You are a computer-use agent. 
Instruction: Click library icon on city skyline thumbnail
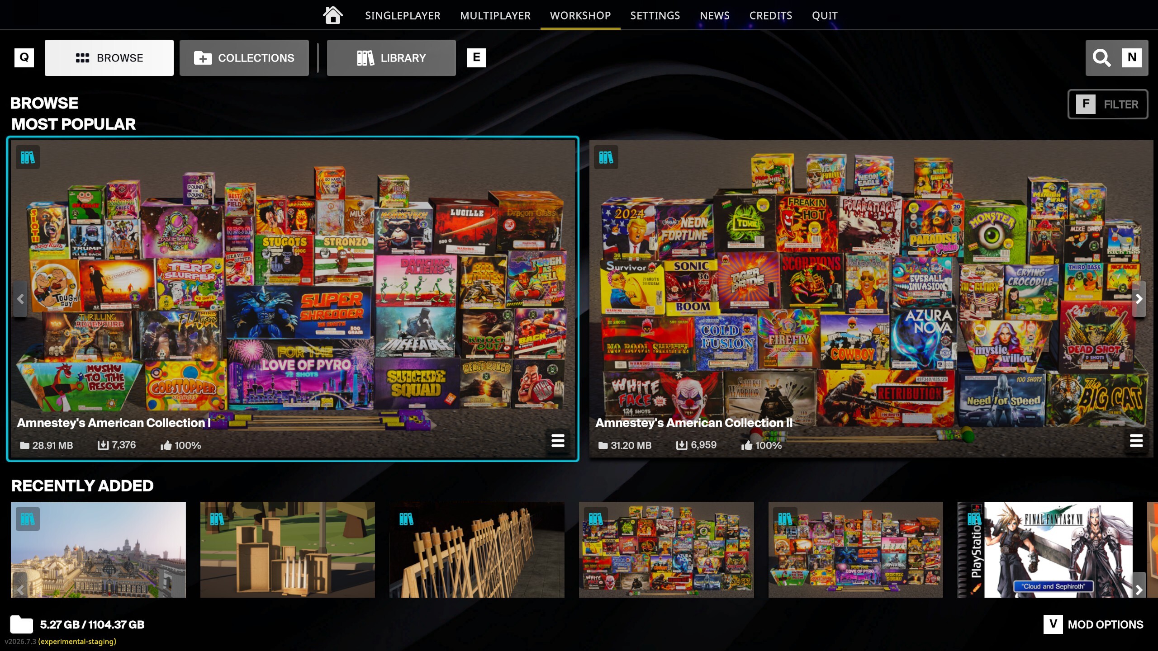click(x=28, y=519)
